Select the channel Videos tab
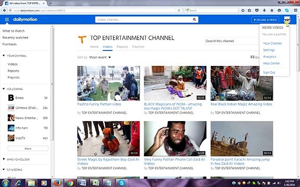This screenshot has width=300, height=187. click(107, 47)
